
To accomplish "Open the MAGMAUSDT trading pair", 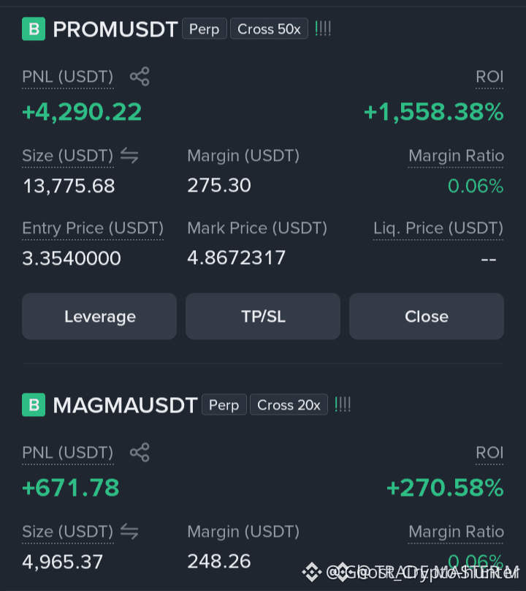I will pos(125,404).
